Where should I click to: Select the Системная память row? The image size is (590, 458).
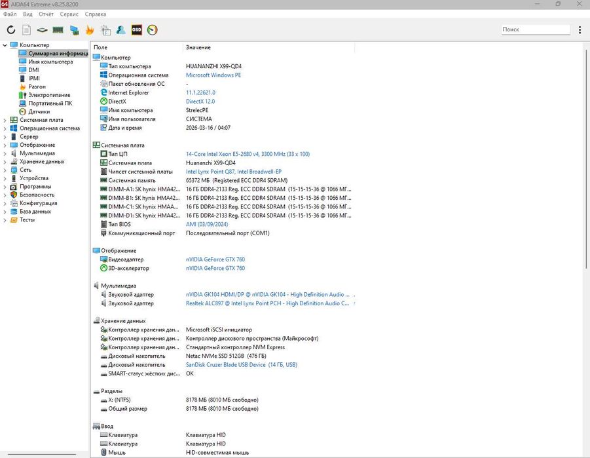(194, 180)
